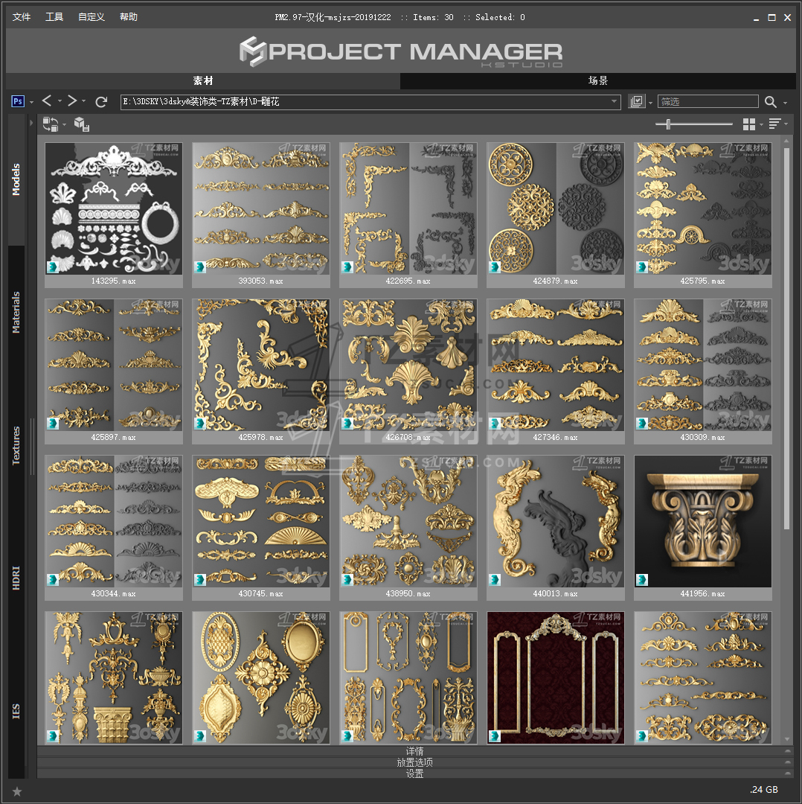This screenshot has height=804, width=802.
Task: Click the merge boxes icon in the toolbar
Action: 82,124
